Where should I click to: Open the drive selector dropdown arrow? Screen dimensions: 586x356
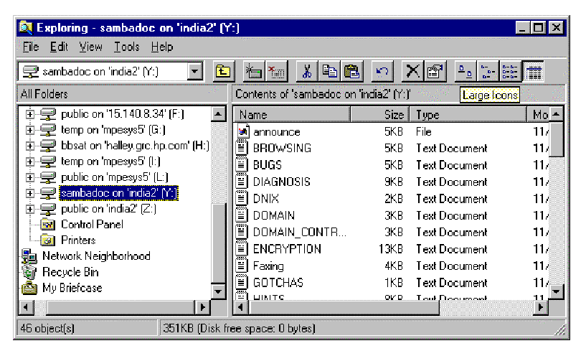click(194, 71)
